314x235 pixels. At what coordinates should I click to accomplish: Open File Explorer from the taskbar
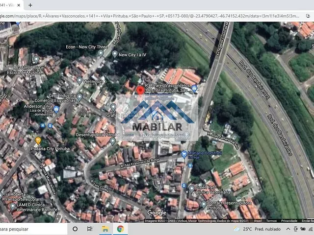coord(105,229)
